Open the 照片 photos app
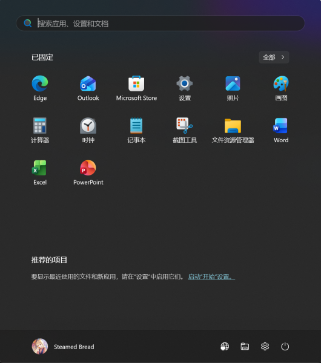321x363 pixels. 233,88
